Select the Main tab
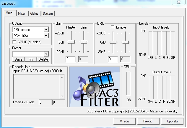The height and width of the screenshot is (128, 187). 9,13
